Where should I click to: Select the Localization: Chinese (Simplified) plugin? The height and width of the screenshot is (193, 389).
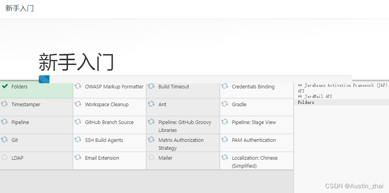tap(254, 162)
